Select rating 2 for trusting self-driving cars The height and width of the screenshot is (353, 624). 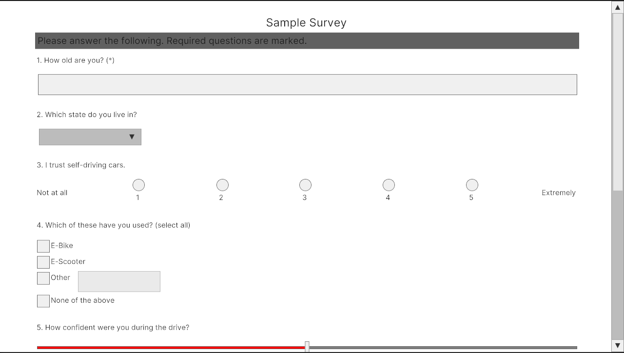coord(222,185)
